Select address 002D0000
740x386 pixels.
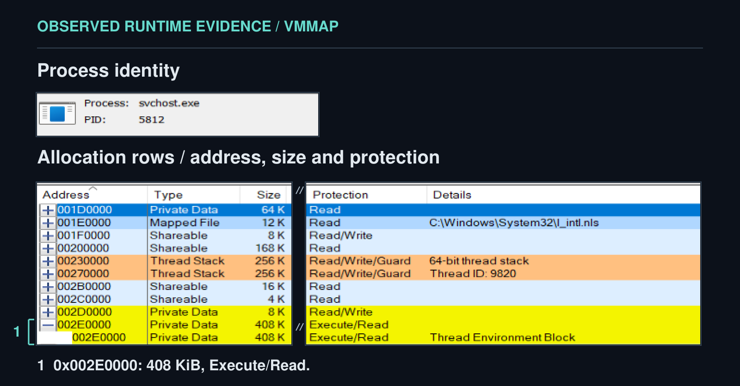(85, 312)
